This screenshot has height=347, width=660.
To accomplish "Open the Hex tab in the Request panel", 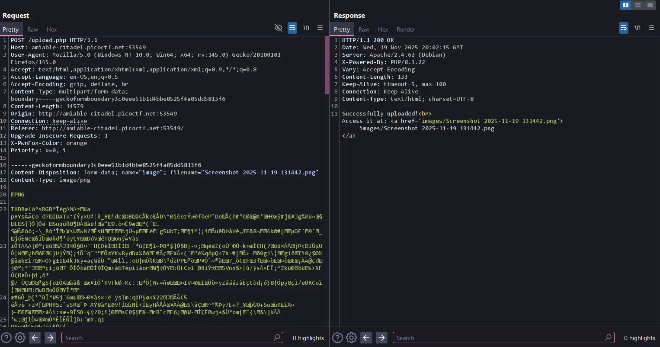I will [51, 29].
